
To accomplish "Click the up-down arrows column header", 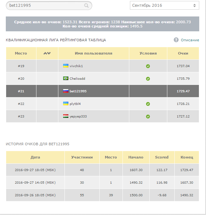I will pyautogui.click(x=47, y=53).
